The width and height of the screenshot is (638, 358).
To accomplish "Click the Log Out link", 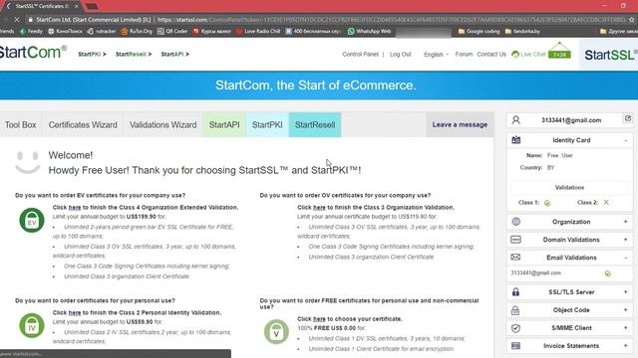I will pos(401,54).
